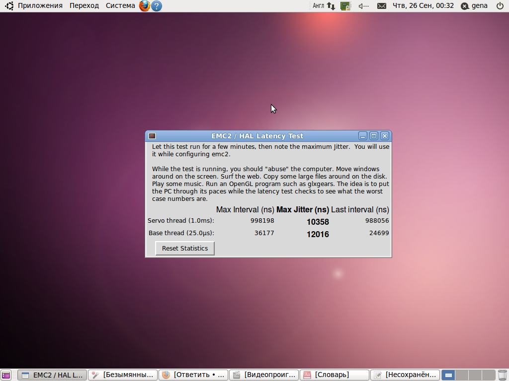The height and width of the screenshot is (381, 509).
Task: Open the Система menu
Action: tap(120, 5)
